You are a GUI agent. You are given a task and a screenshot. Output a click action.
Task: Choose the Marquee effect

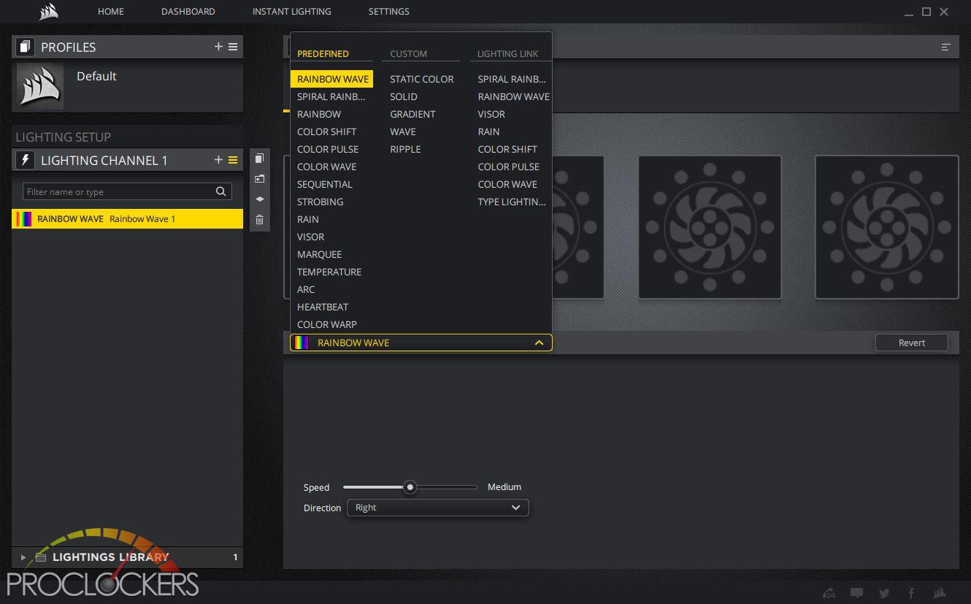(319, 254)
